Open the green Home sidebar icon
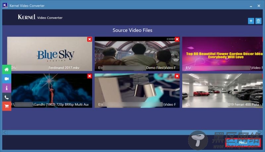The height and width of the screenshot is (152, 265). (x=7, y=69)
